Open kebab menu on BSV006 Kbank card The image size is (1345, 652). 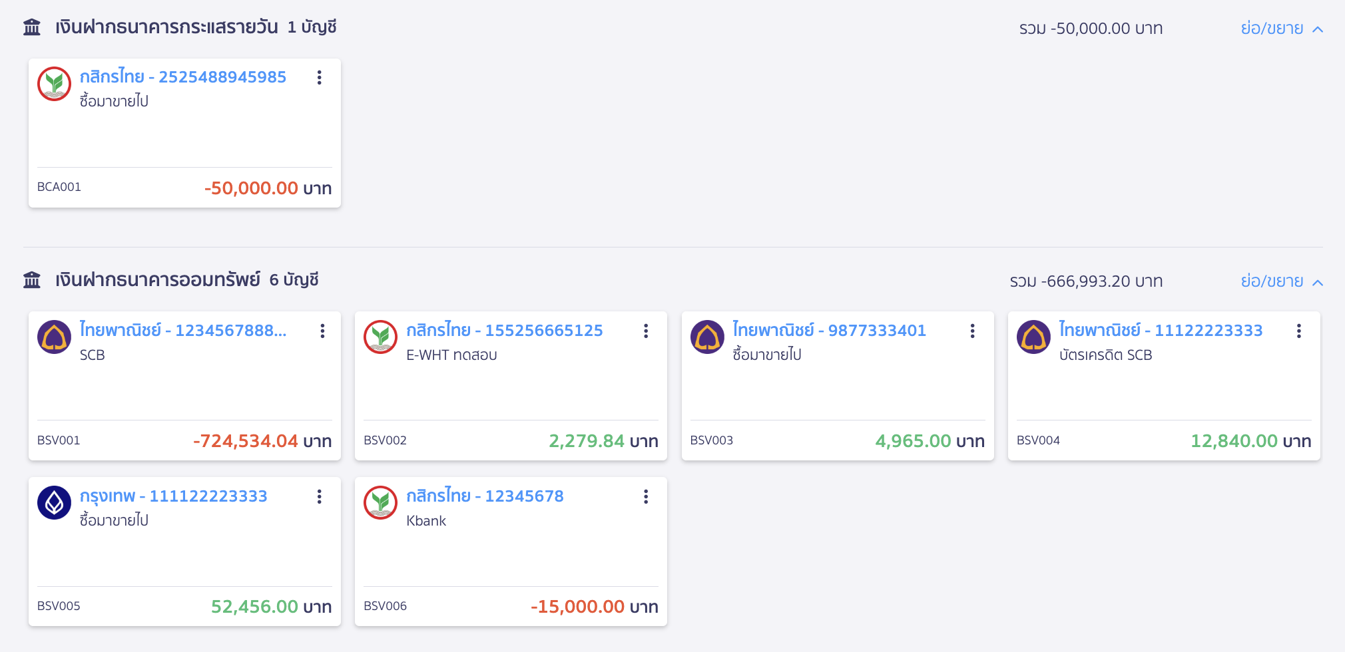coord(646,497)
